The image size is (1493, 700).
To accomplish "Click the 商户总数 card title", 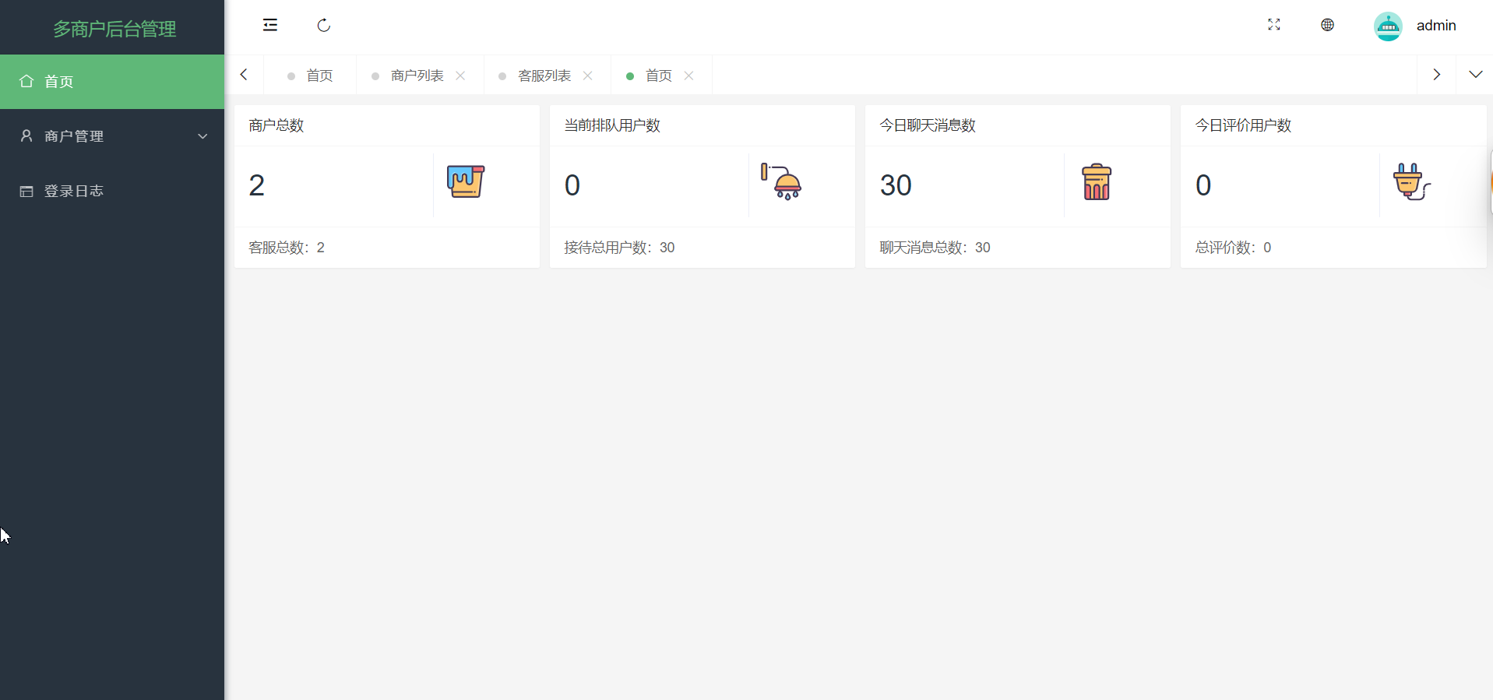I will click(276, 125).
